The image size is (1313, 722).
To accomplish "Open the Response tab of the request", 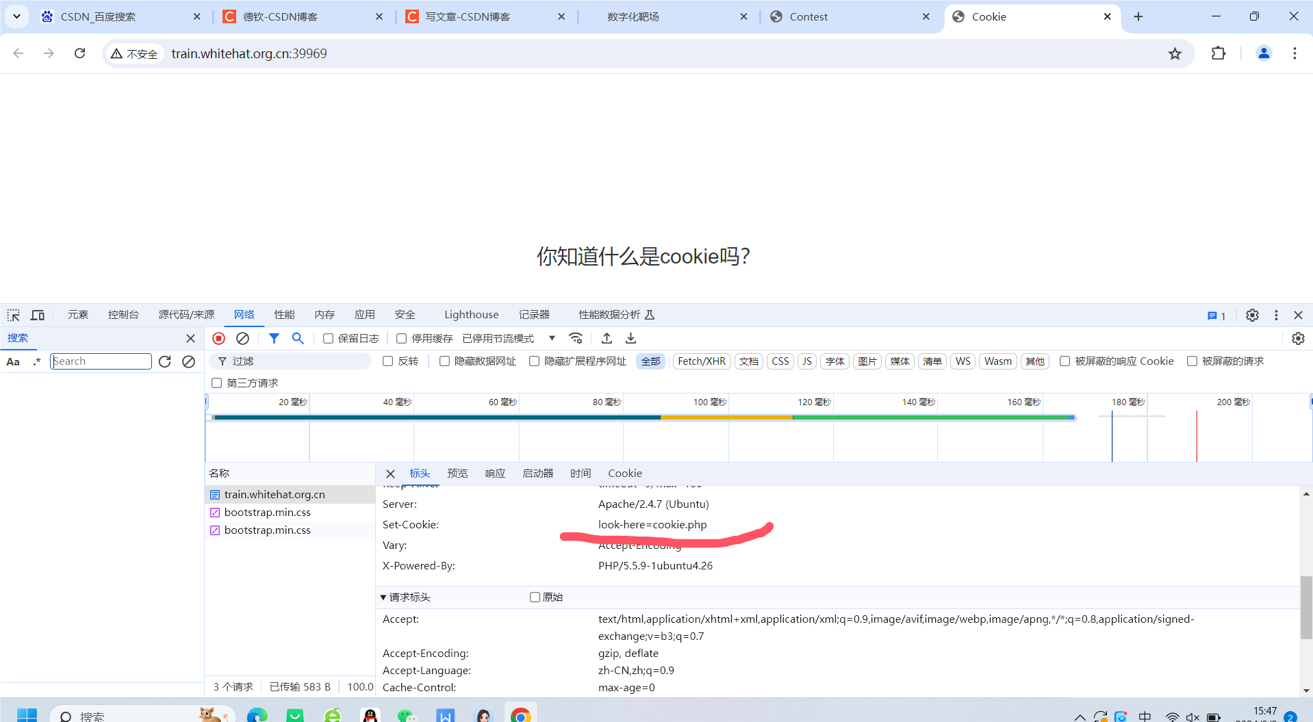I will [495, 474].
